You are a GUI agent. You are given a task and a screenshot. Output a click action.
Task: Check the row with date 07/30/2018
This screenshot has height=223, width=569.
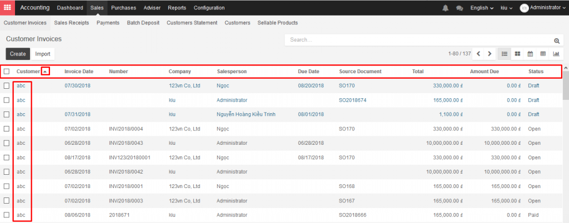pos(7,86)
